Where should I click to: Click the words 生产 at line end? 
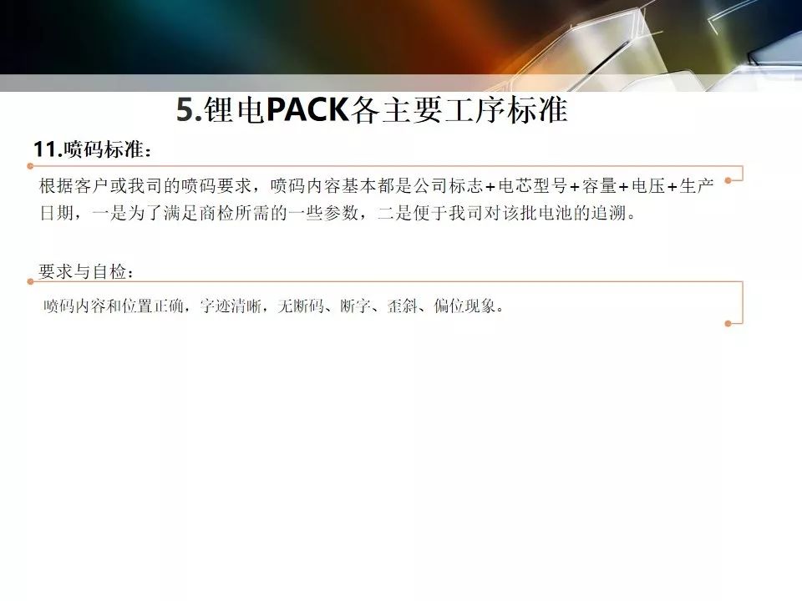(697, 185)
